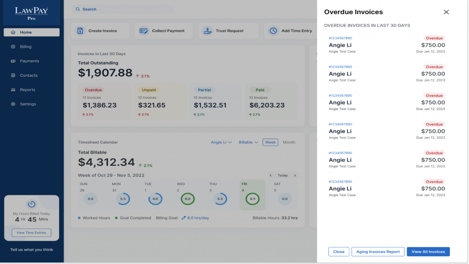Open Billing in the sidebar menu
Viewport: 469px width, 264px height.
pos(26,47)
